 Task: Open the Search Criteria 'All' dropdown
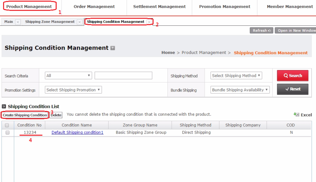[x=68, y=76]
